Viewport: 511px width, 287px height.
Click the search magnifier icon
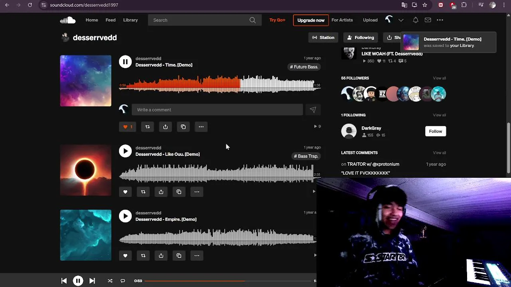(253, 20)
